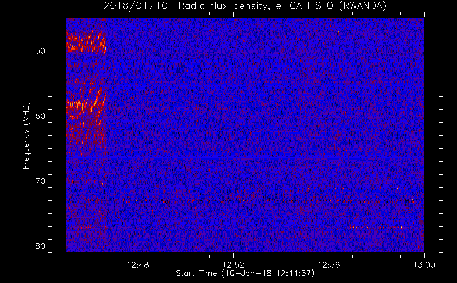Click the '50' frequency tick label
Screen dimensions: 457x283
coord(41,51)
